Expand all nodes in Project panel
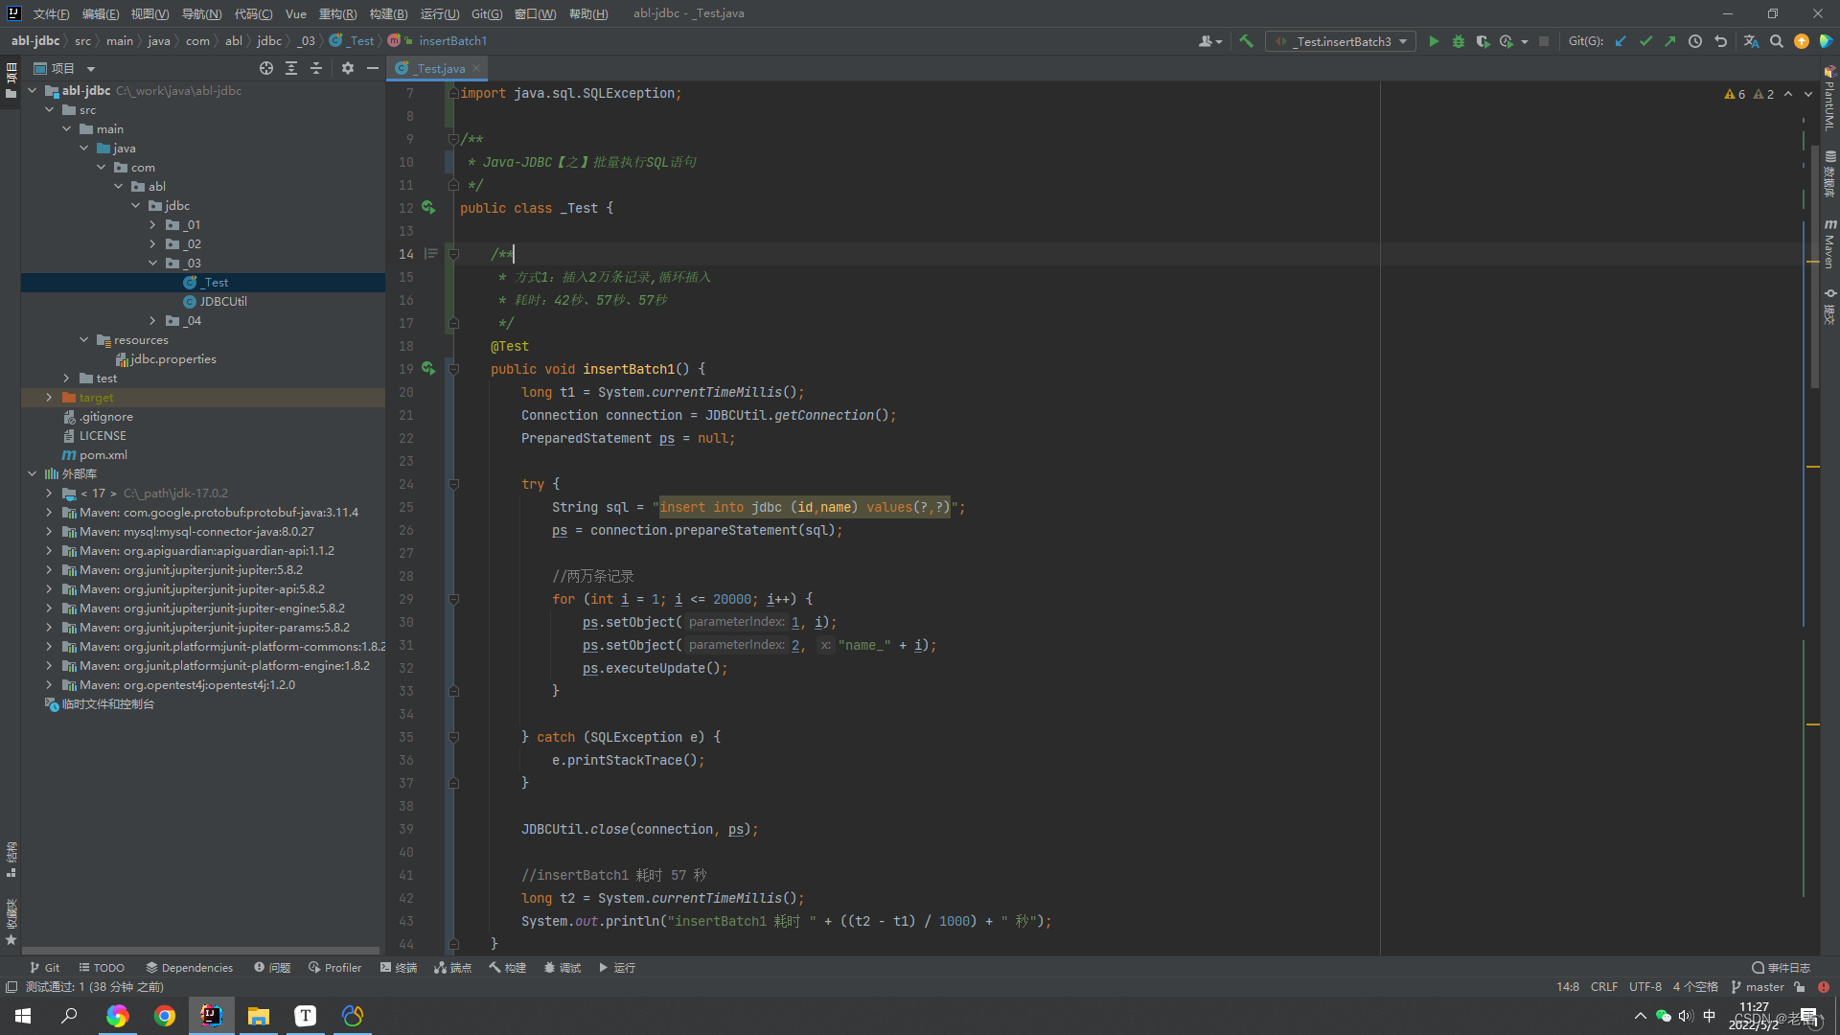Viewport: 1840px width, 1035px height. (x=291, y=68)
